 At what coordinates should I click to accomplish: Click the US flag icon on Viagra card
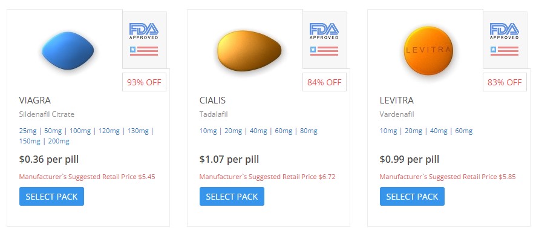click(144, 51)
